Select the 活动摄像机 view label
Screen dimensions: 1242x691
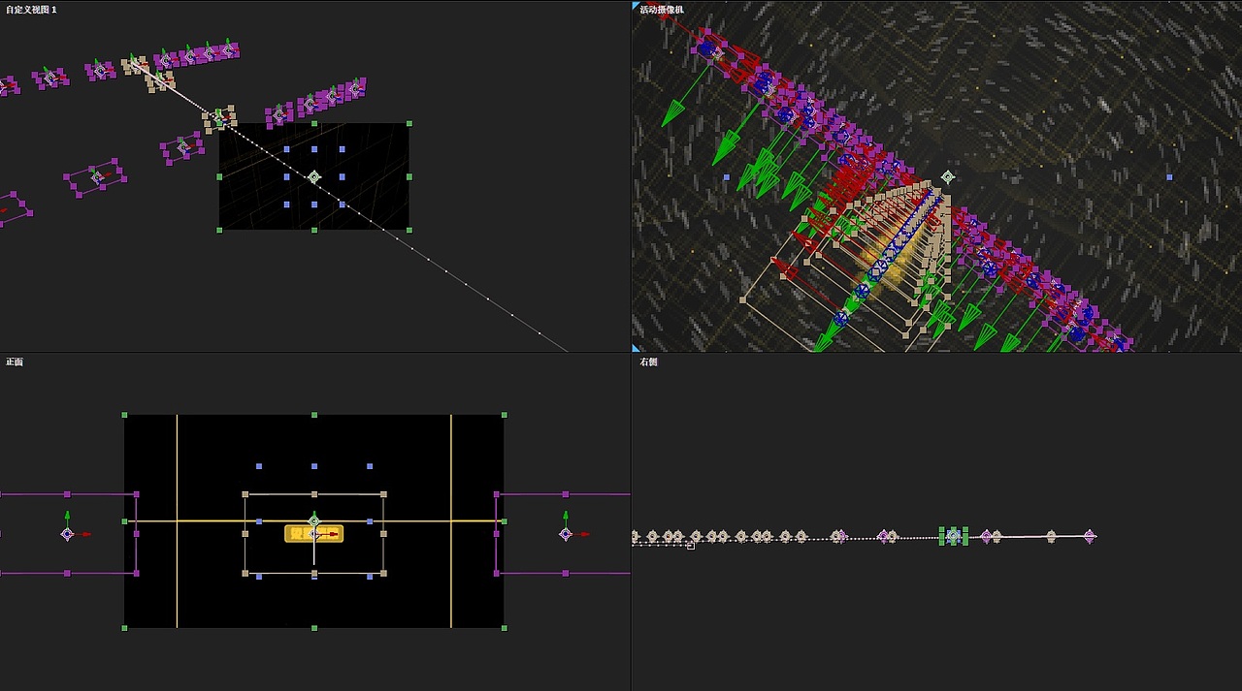[662, 9]
